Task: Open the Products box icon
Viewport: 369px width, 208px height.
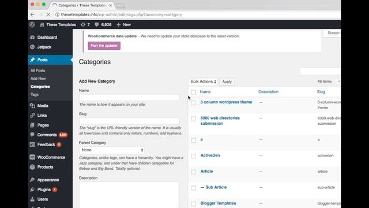Action: [x=32, y=167]
